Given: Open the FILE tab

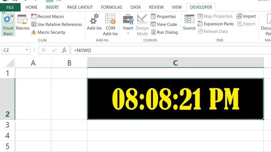Looking at the screenshot, I should [x=10, y=7].
